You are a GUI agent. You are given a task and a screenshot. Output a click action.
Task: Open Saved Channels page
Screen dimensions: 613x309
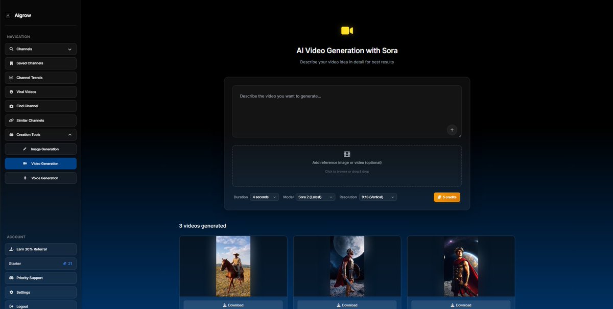(41, 63)
